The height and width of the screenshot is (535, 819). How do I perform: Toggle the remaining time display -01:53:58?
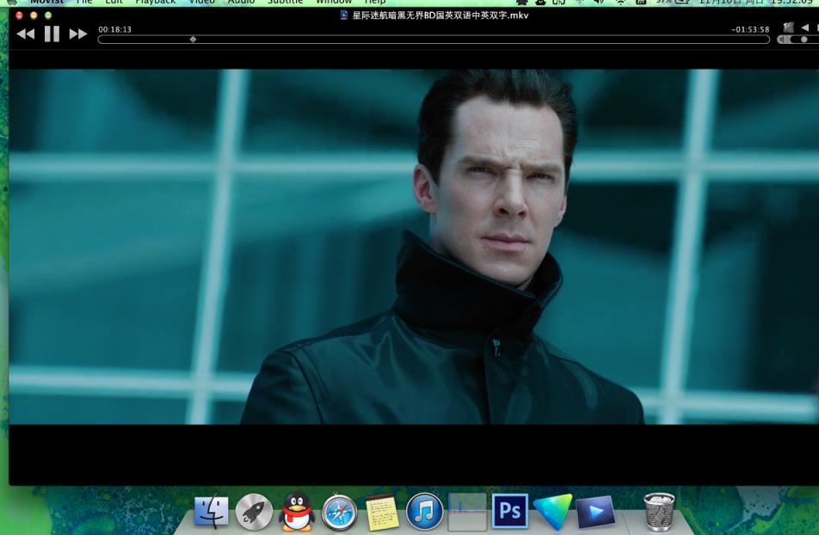[x=749, y=29]
